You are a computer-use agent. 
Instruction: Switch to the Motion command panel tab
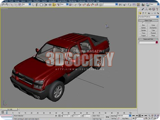coord(150,9)
